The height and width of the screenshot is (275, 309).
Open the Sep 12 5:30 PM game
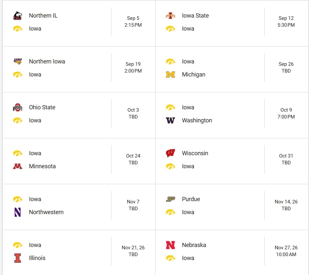[232, 23]
